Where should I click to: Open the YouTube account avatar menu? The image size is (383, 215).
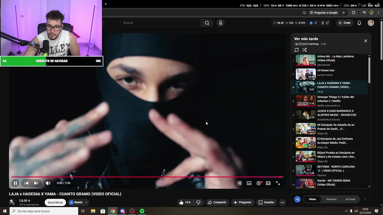point(371,23)
